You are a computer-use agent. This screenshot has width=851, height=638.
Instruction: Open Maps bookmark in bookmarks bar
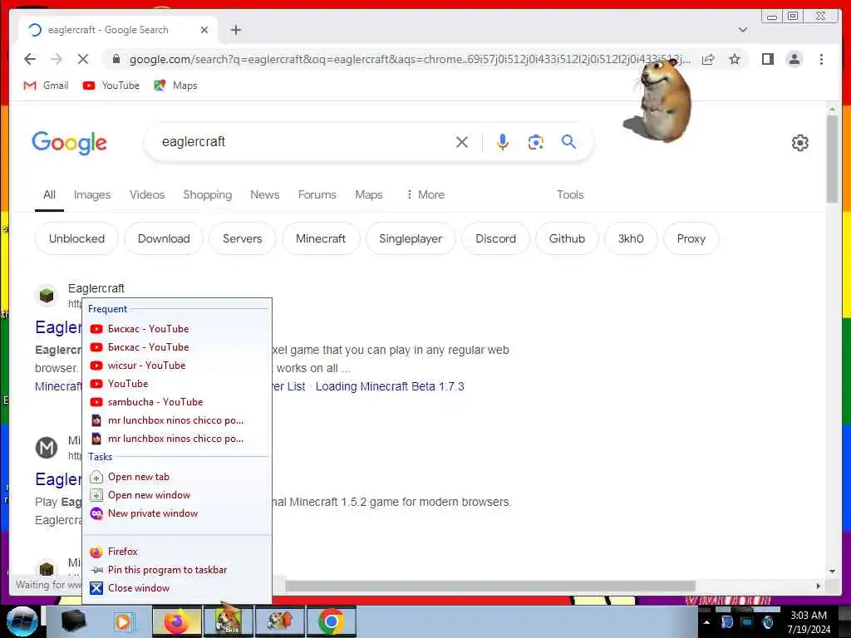[176, 86]
